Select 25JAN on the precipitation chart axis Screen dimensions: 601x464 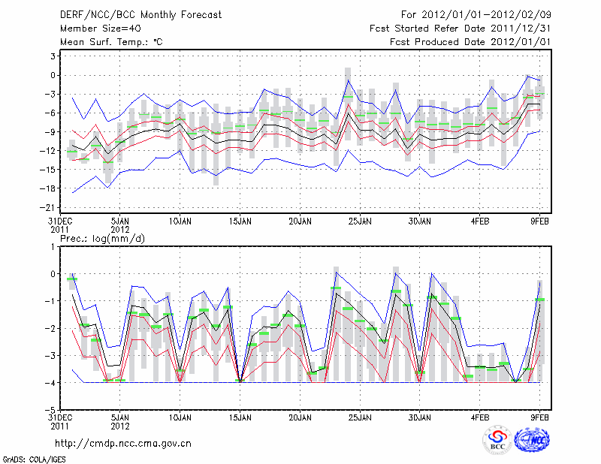coord(360,417)
